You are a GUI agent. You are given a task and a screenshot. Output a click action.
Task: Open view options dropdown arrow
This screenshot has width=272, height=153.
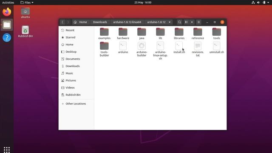[192, 22]
